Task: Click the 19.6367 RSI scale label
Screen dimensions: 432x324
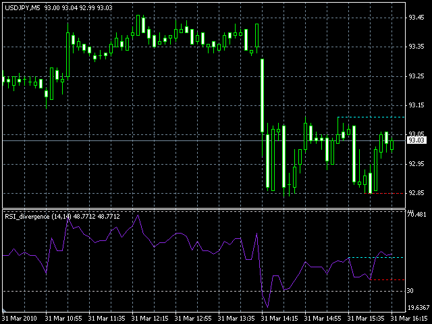Action: coord(418,308)
